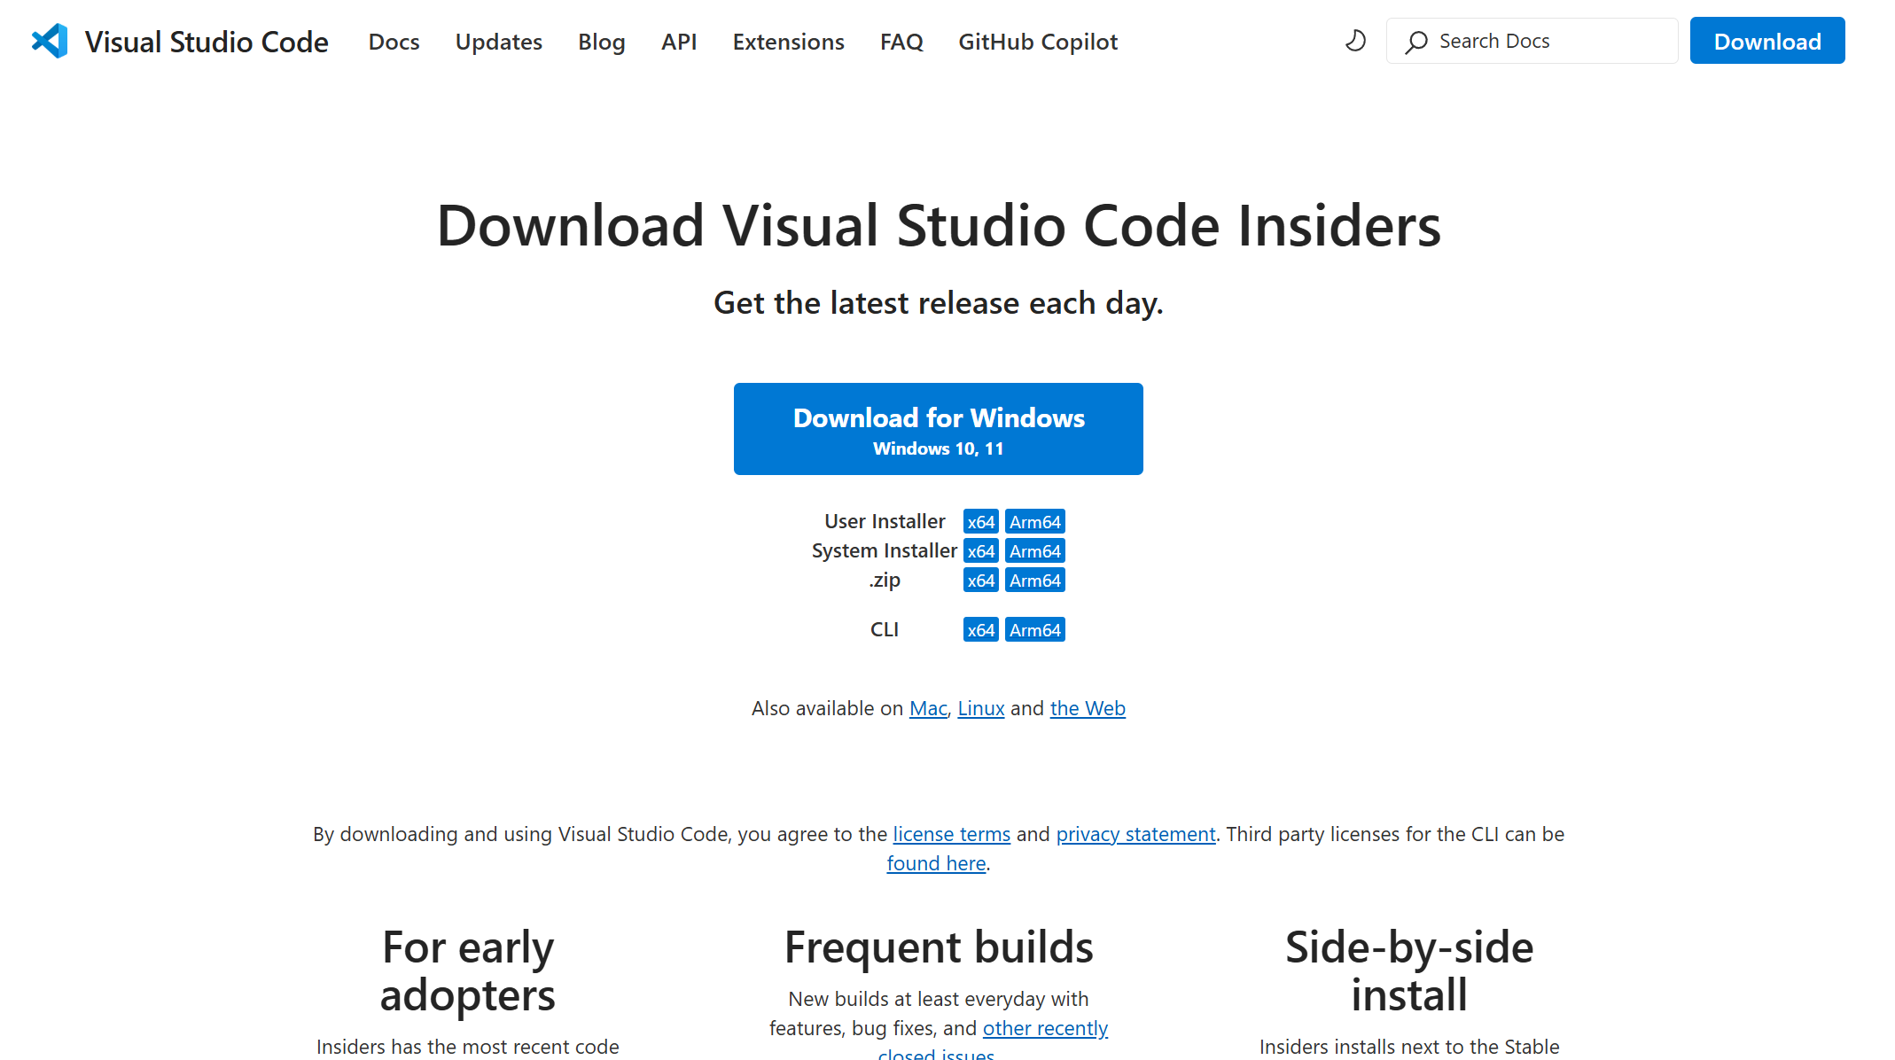Download the .zip for Arm64
Viewport: 1895px width, 1060px height.
1034,581
